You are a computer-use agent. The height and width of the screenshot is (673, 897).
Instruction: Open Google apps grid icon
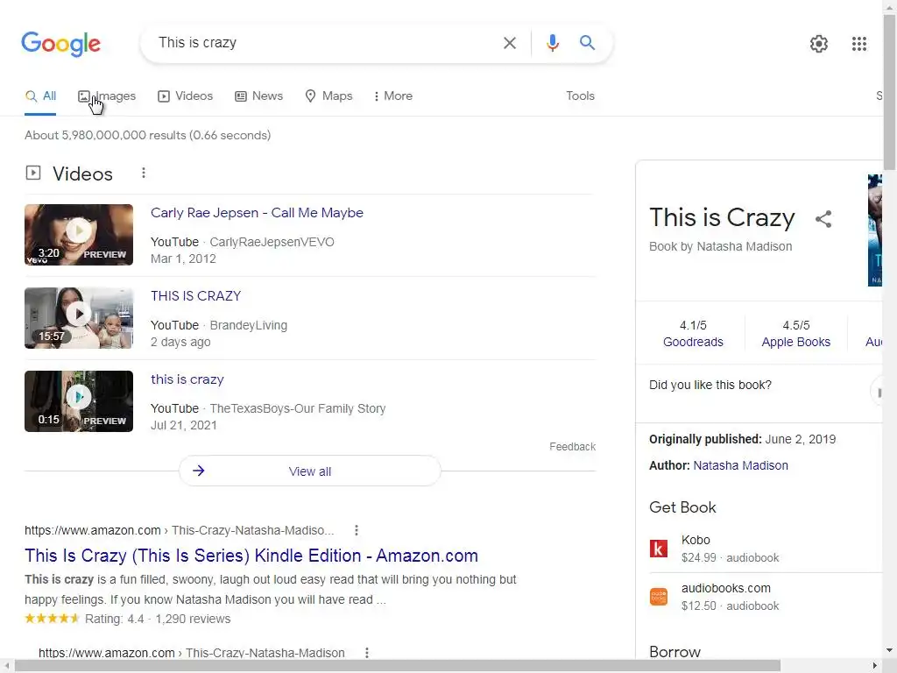[x=858, y=44]
